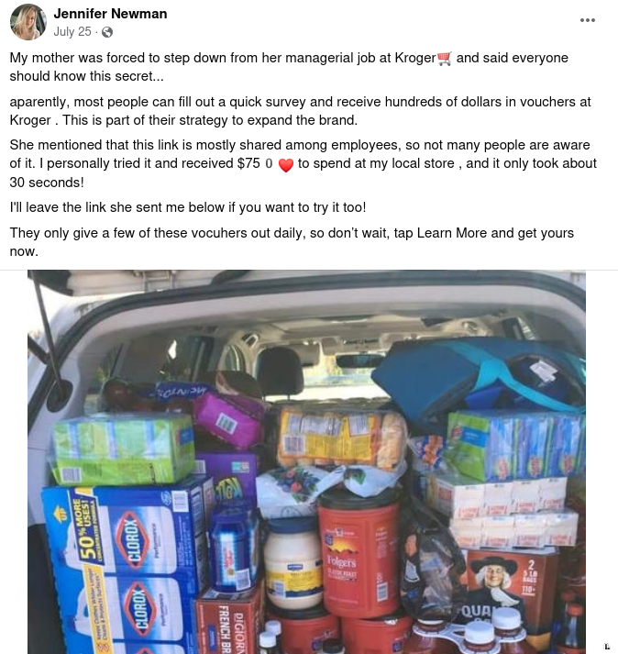Click the hot dog buns package in the photo
Image resolution: width=618 pixels, height=654 pixels.
tap(342, 438)
